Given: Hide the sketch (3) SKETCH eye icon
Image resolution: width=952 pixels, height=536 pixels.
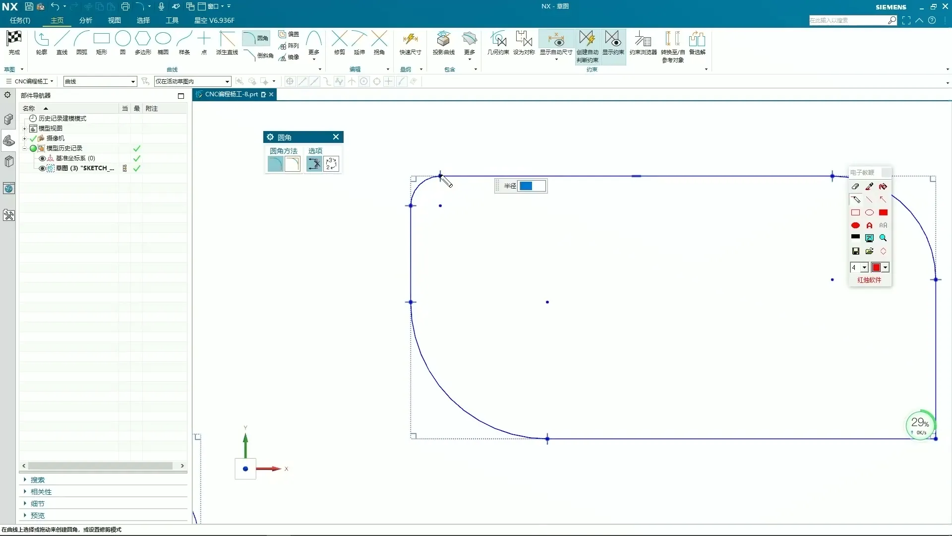Looking at the screenshot, I should [42, 168].
